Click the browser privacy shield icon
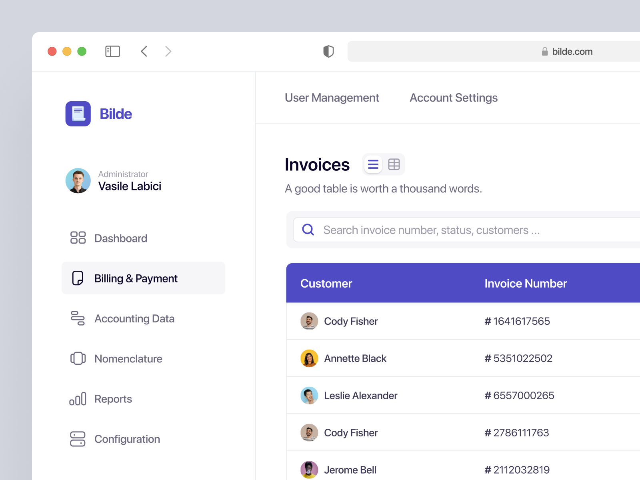 point(328,51)
